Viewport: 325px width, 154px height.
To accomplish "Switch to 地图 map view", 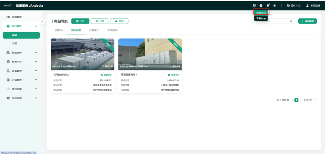I will [119, 21].
